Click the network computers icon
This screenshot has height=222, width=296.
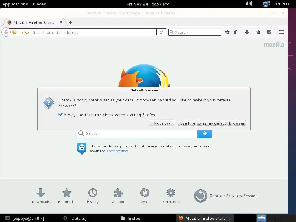[x=266, y=4]
